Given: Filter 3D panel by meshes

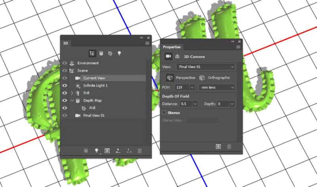Looking at the screenshot, I should coord(101,54).
